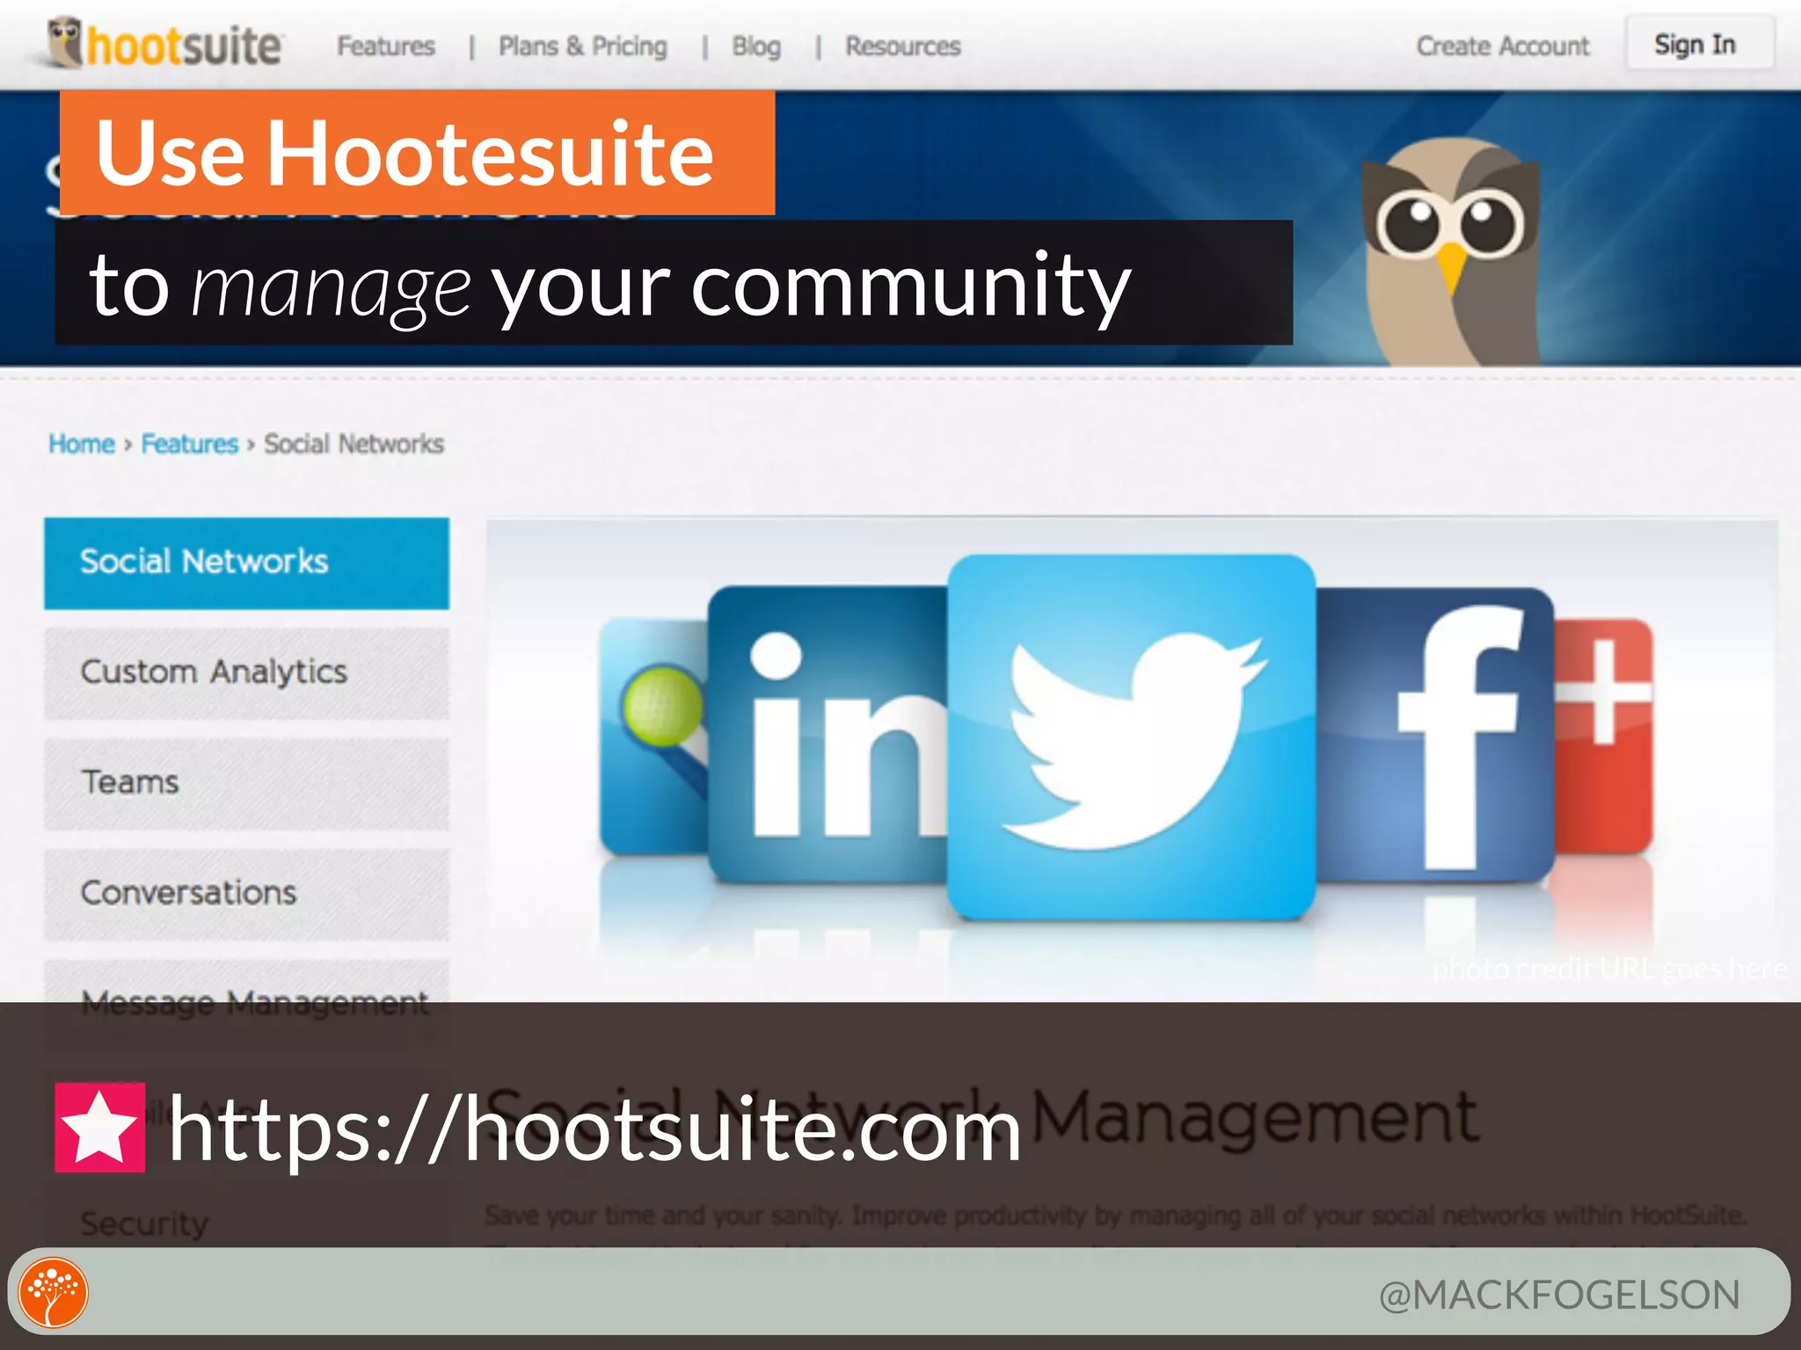Select the Social Networks sidebar tab

(246, 562)
